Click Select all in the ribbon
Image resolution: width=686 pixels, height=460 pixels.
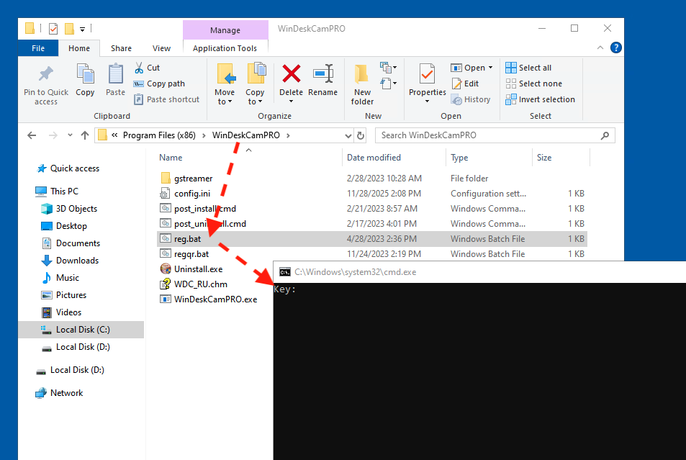point(529,68)
